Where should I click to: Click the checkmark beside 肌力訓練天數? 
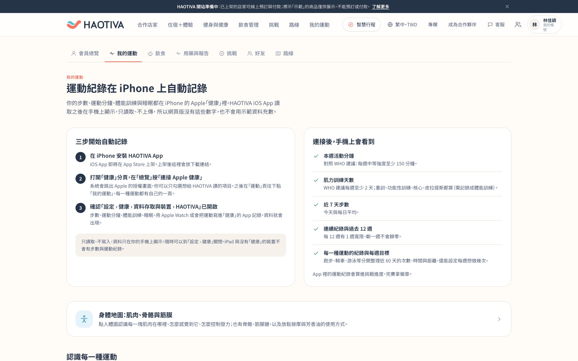[x=316, y=180]
